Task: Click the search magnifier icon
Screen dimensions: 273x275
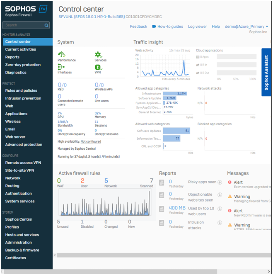Action: [x=46, y=25]
